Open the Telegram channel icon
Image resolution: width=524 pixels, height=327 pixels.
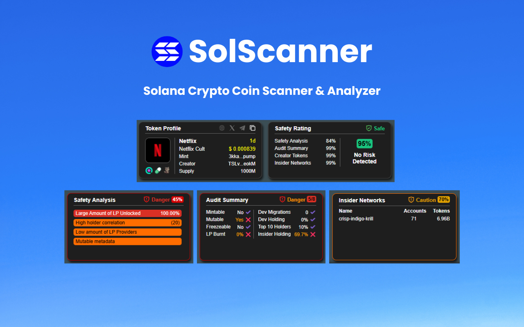[242, 128]
